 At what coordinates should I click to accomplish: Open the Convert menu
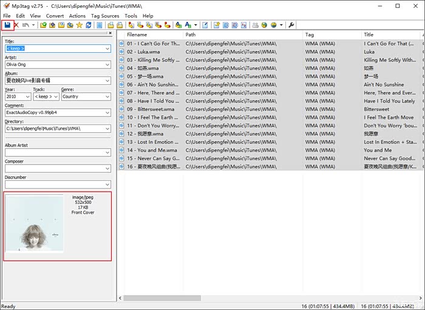coord(55,16)
